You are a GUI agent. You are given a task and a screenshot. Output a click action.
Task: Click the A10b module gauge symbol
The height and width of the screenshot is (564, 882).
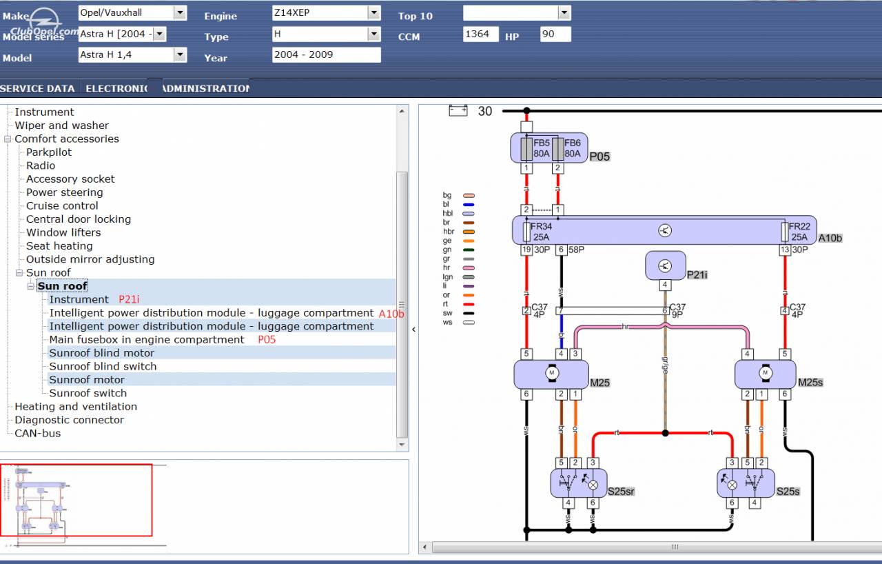(x=665, y=230)
